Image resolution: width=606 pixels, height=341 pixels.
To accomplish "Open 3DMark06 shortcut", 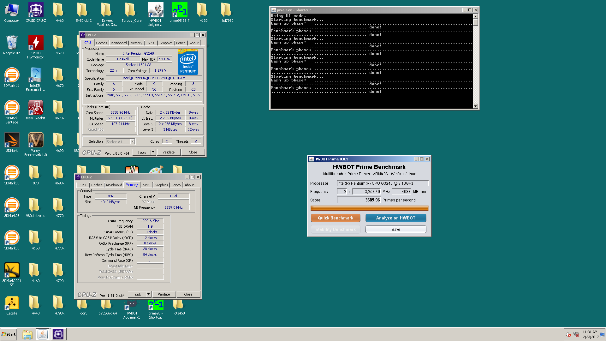I will [x=12, y=240].
